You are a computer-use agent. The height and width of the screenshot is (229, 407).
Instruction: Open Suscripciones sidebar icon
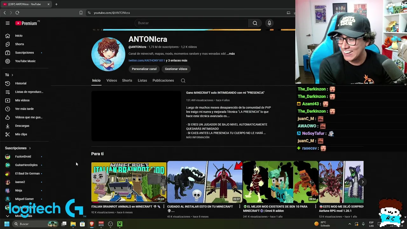pos(8,52)
